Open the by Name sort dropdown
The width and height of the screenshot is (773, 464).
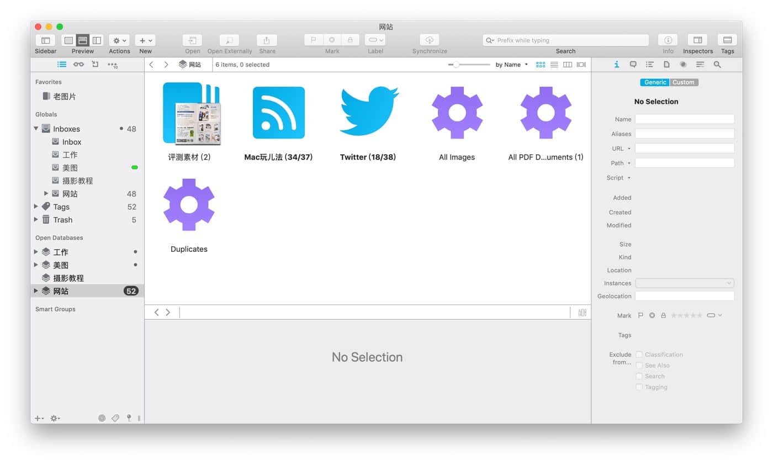[x=511, y=65]
